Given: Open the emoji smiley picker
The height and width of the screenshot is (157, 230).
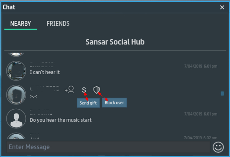Looking at the screenshot, I should 218,147.
